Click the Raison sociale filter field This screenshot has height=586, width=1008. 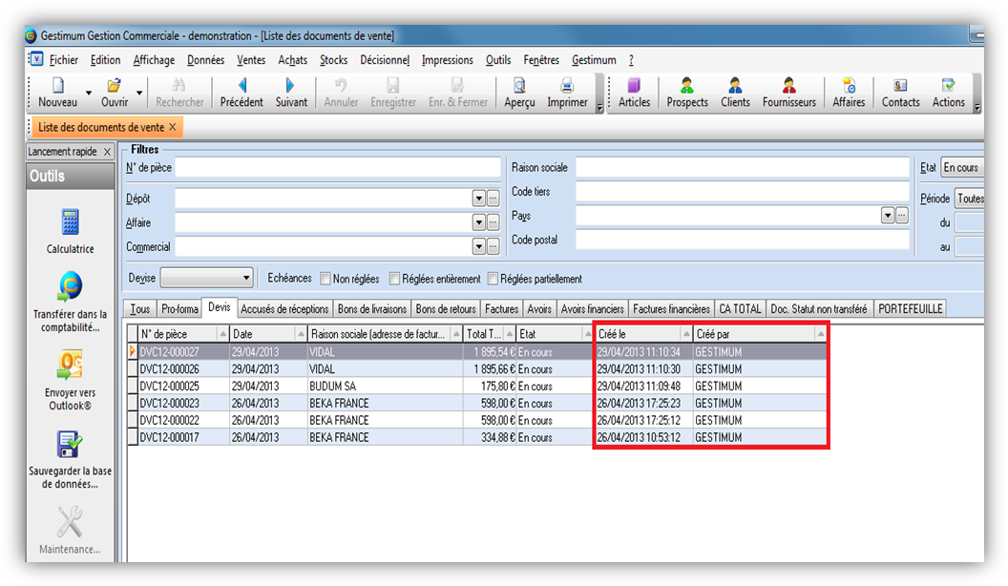(743, 168)
